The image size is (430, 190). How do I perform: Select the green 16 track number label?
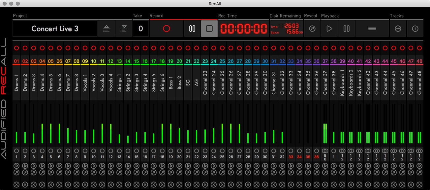pos(145,61)
